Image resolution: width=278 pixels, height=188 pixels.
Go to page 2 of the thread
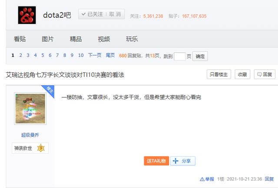pyautogui.click(x=21, y=55)
